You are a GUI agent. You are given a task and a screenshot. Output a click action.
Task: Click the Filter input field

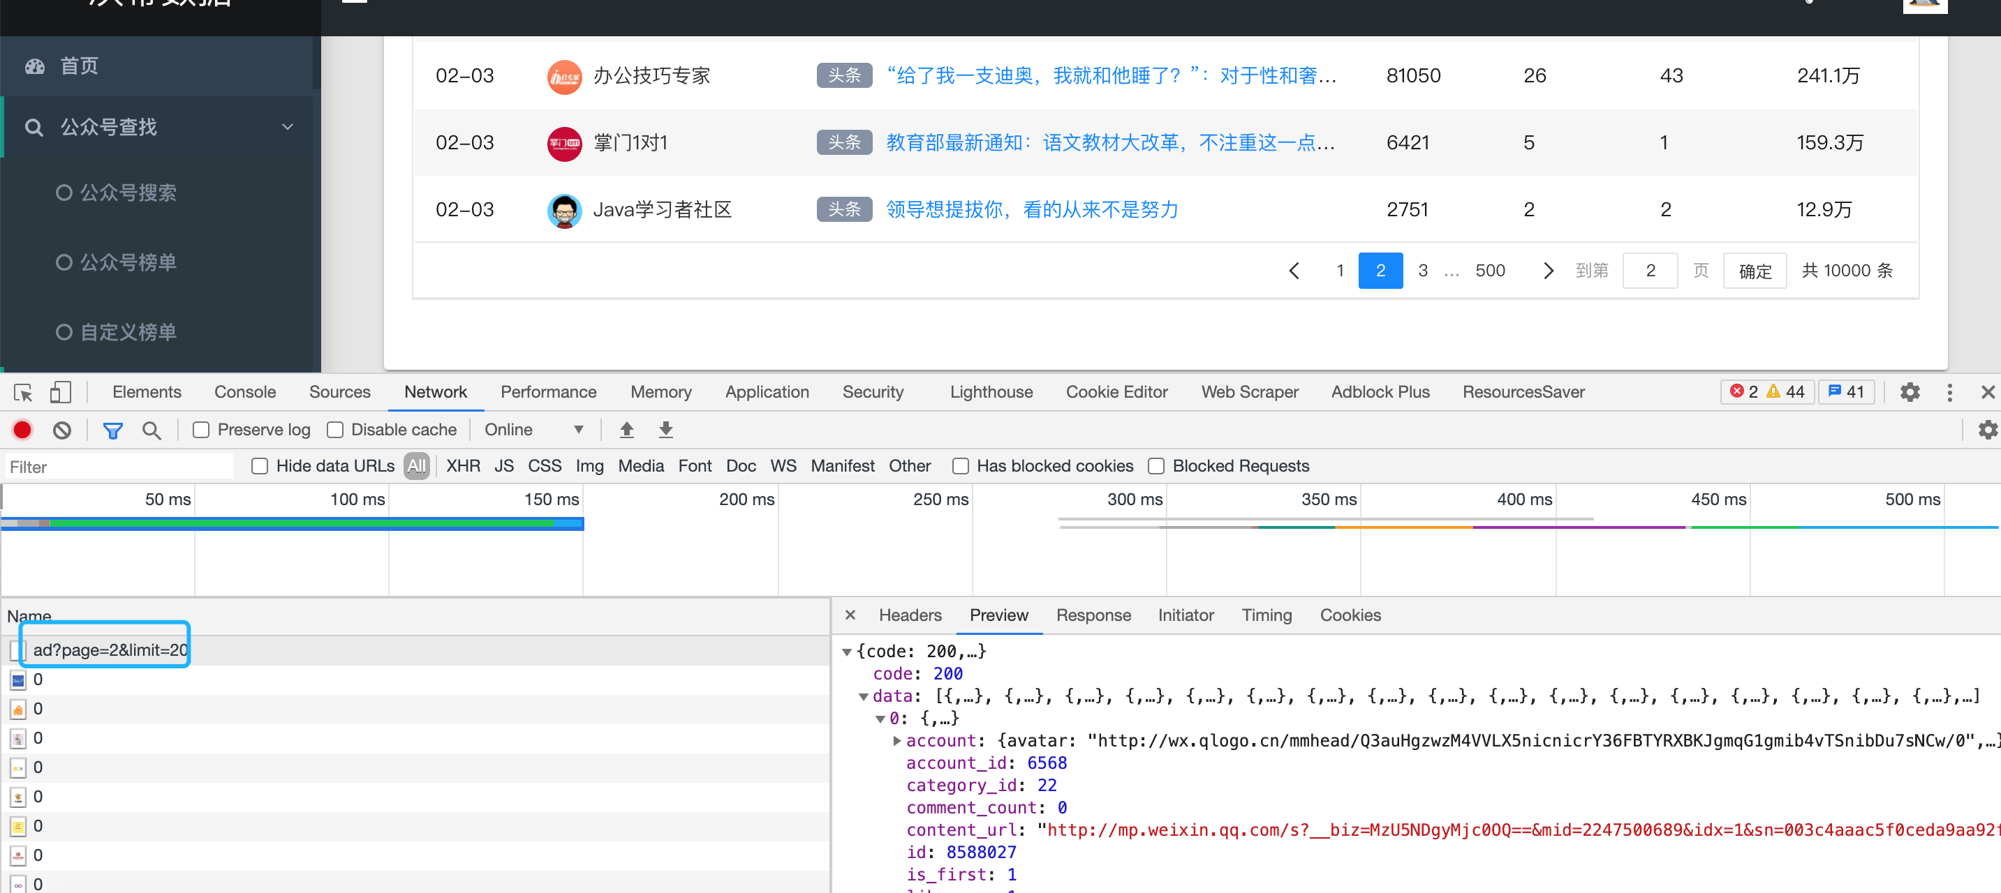point(118,467)
